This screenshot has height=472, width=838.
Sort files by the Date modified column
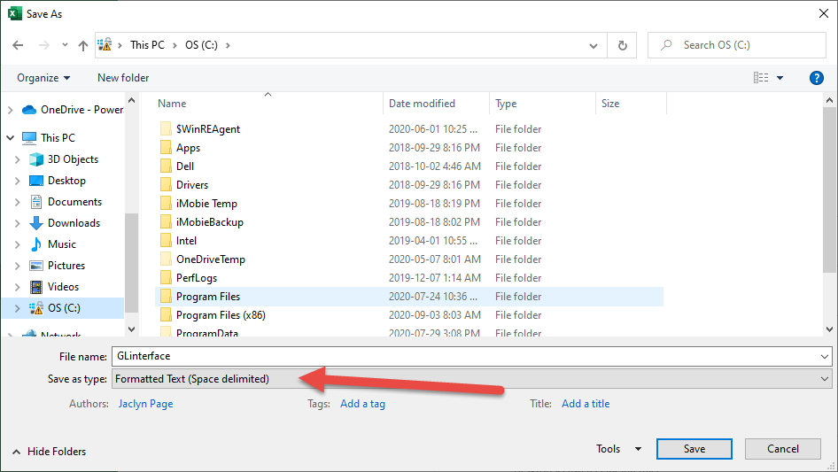[x=422, y=104]
